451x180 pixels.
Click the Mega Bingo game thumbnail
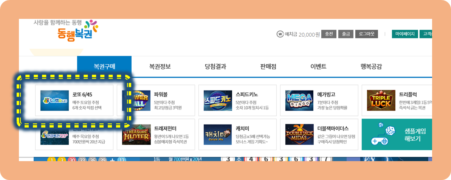(299, 100)
